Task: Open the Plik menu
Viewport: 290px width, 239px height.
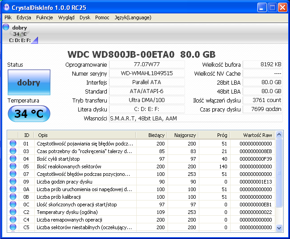Action: (8, 17)
